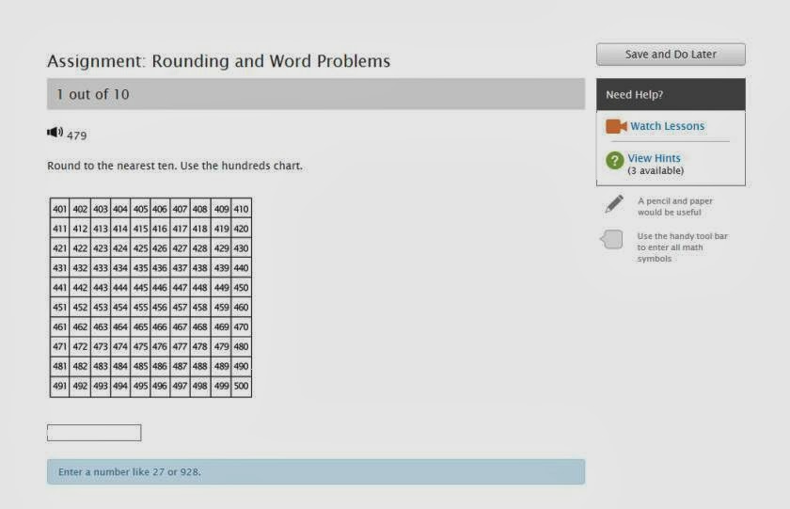The image size is (790, 509).
Task: Click the pencil icon in the sidebar
Action: click(x=613, y=204)
